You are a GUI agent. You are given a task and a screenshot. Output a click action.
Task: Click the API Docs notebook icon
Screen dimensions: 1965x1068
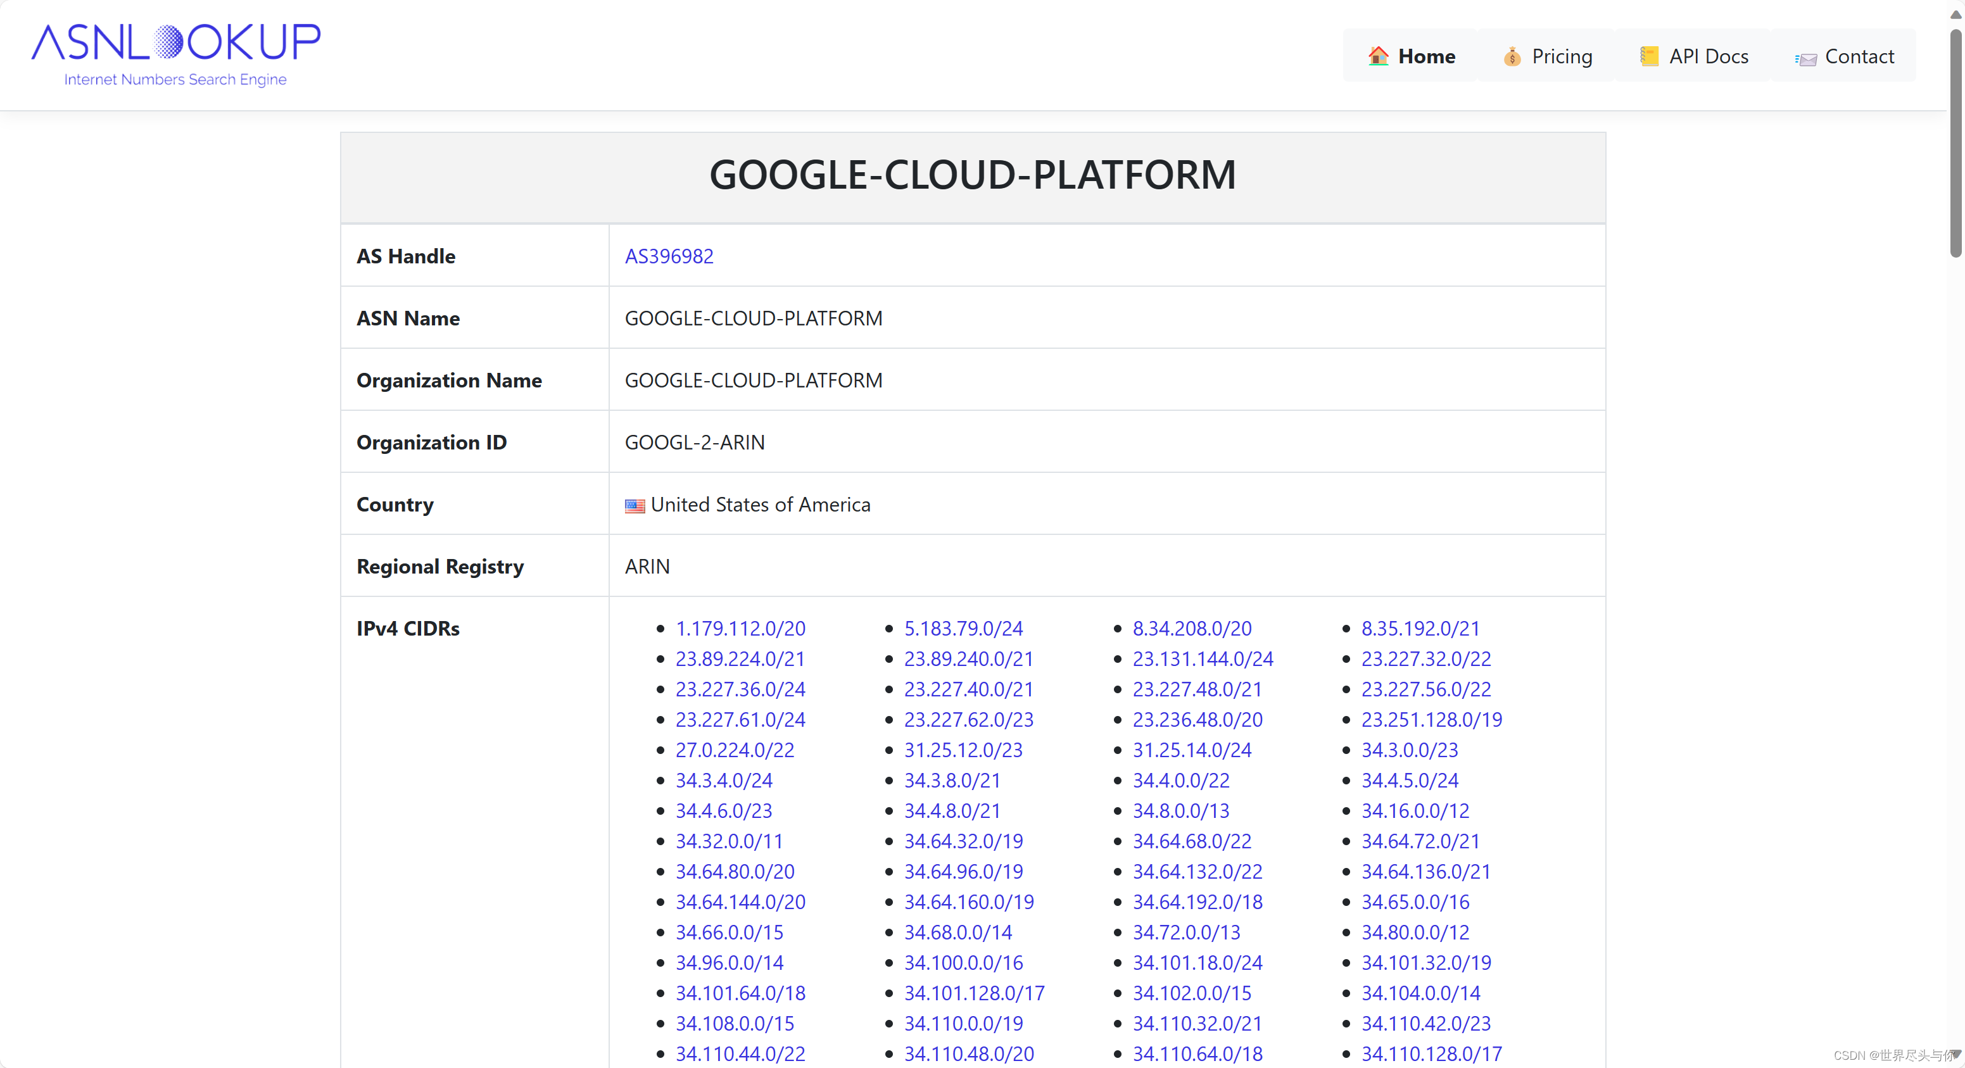(x=1649, y=56)
